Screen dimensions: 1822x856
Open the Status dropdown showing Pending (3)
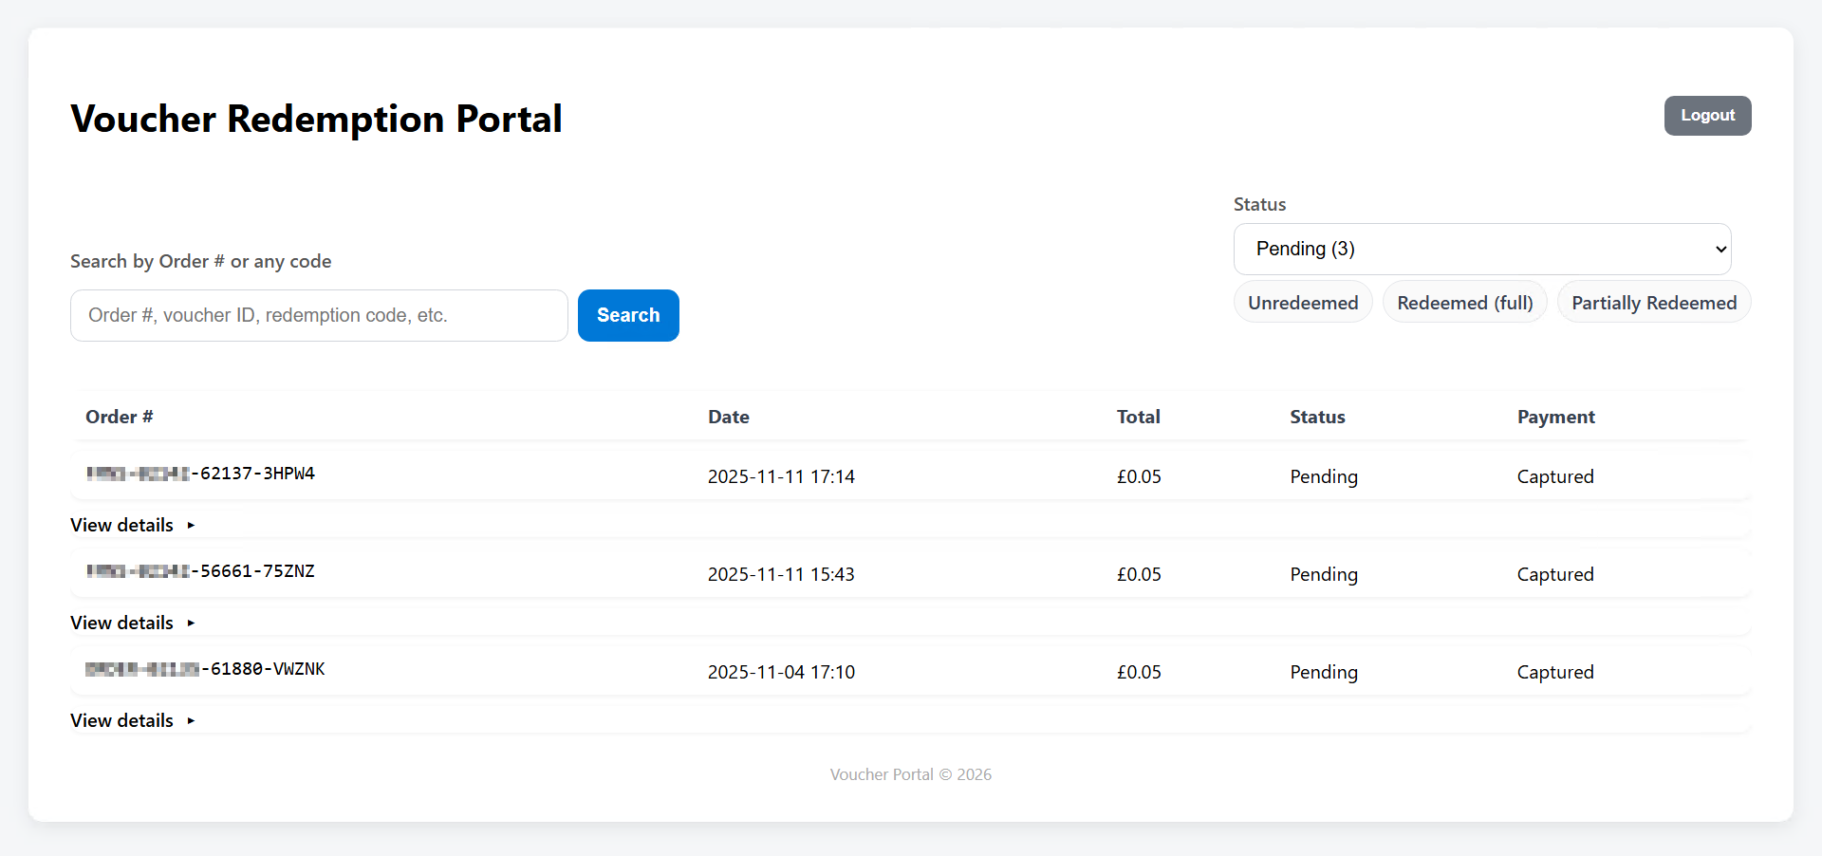click(x=1481, y=249)
